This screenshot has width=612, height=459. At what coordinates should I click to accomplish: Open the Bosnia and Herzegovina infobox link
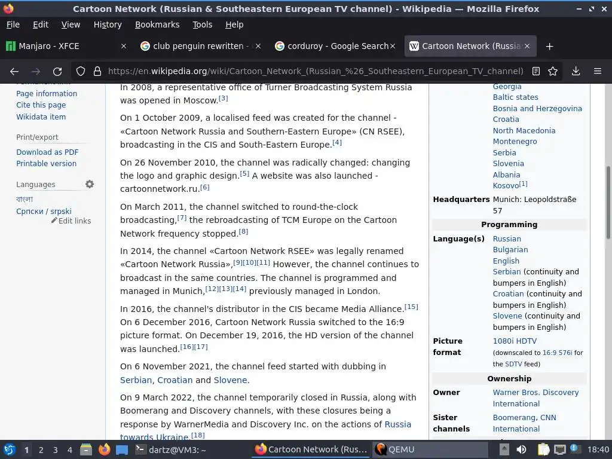point(537,109)
